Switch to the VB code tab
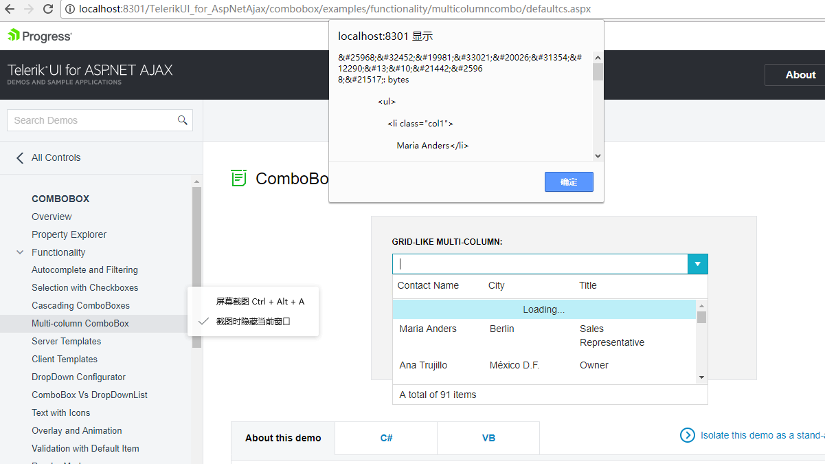 488,438
